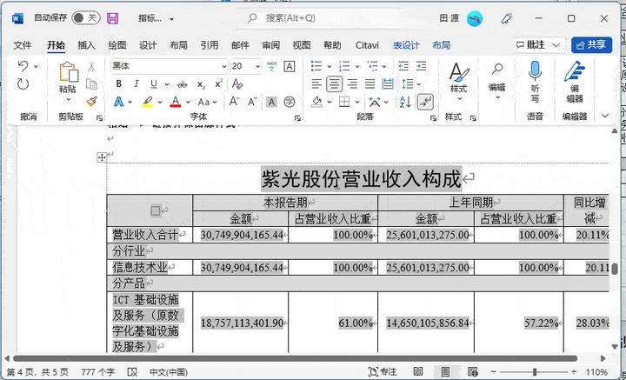Open the 编辑 Editing group button
This screenshot has width=626, height=380.
pos(497,82)
